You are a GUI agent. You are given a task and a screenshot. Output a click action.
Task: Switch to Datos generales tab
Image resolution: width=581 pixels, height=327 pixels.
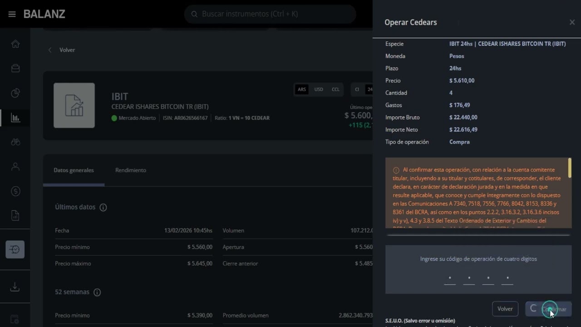(74, 170)
